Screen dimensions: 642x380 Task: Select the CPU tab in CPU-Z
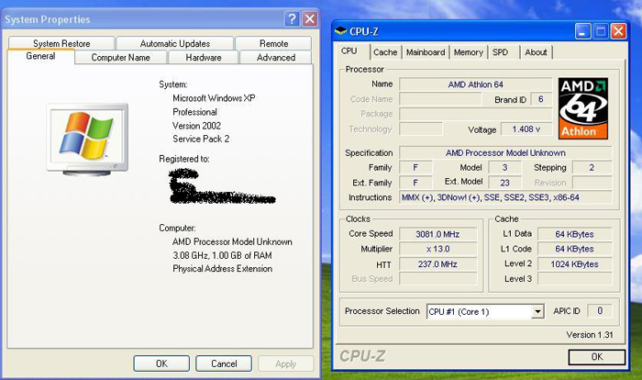[349, 51]
